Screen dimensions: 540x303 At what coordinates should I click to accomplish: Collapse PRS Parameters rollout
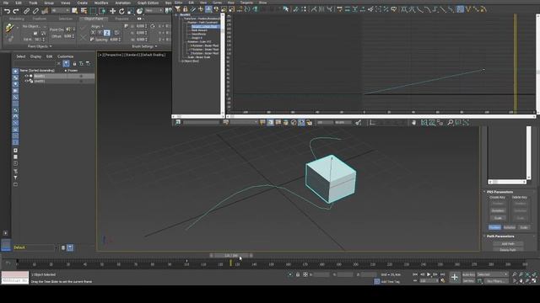coord(499,192)
